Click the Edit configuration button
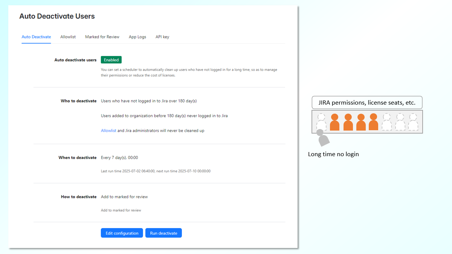 122,233
